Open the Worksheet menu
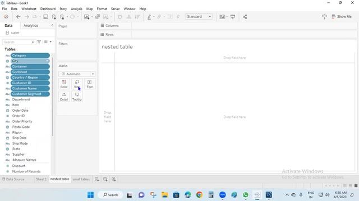Image resolution: width=359 pixels, height=201 pixels. click(x=29, y=9)
